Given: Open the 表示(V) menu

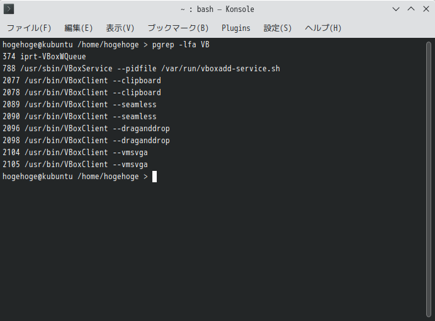Looking at the screenshot, I should [x=120, y=28].
